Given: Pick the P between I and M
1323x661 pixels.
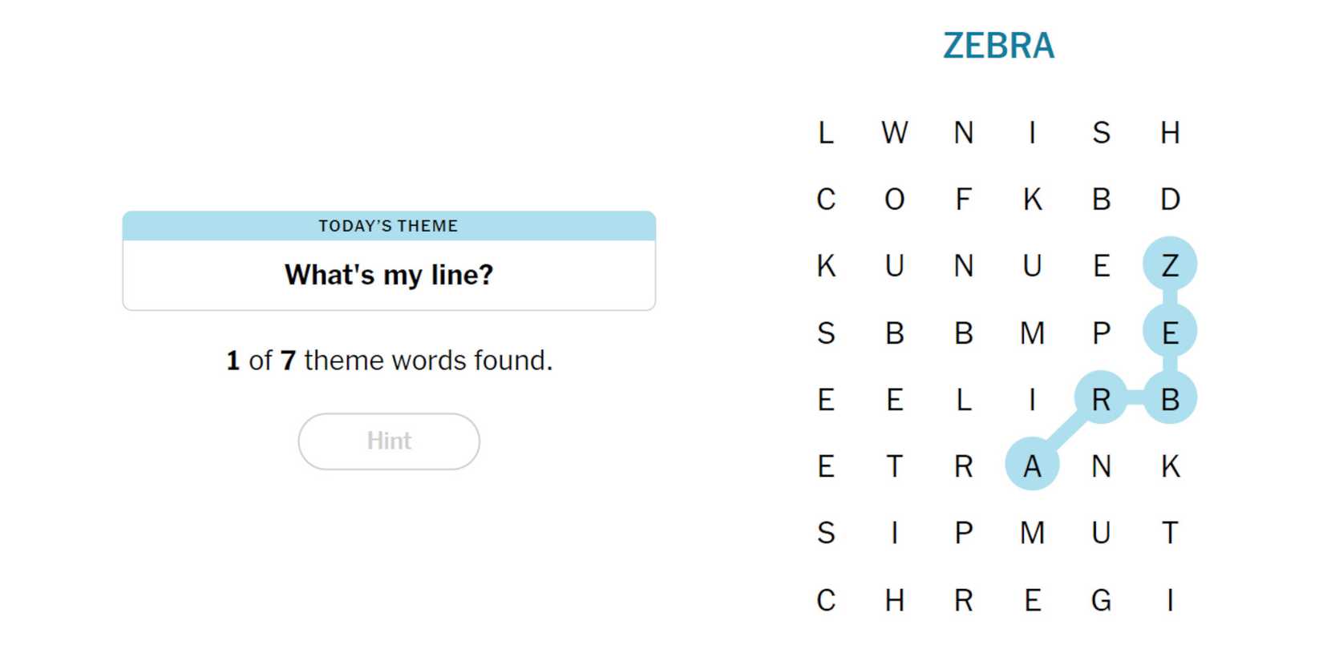Looking at the screenshot, I should coord(964,533).
